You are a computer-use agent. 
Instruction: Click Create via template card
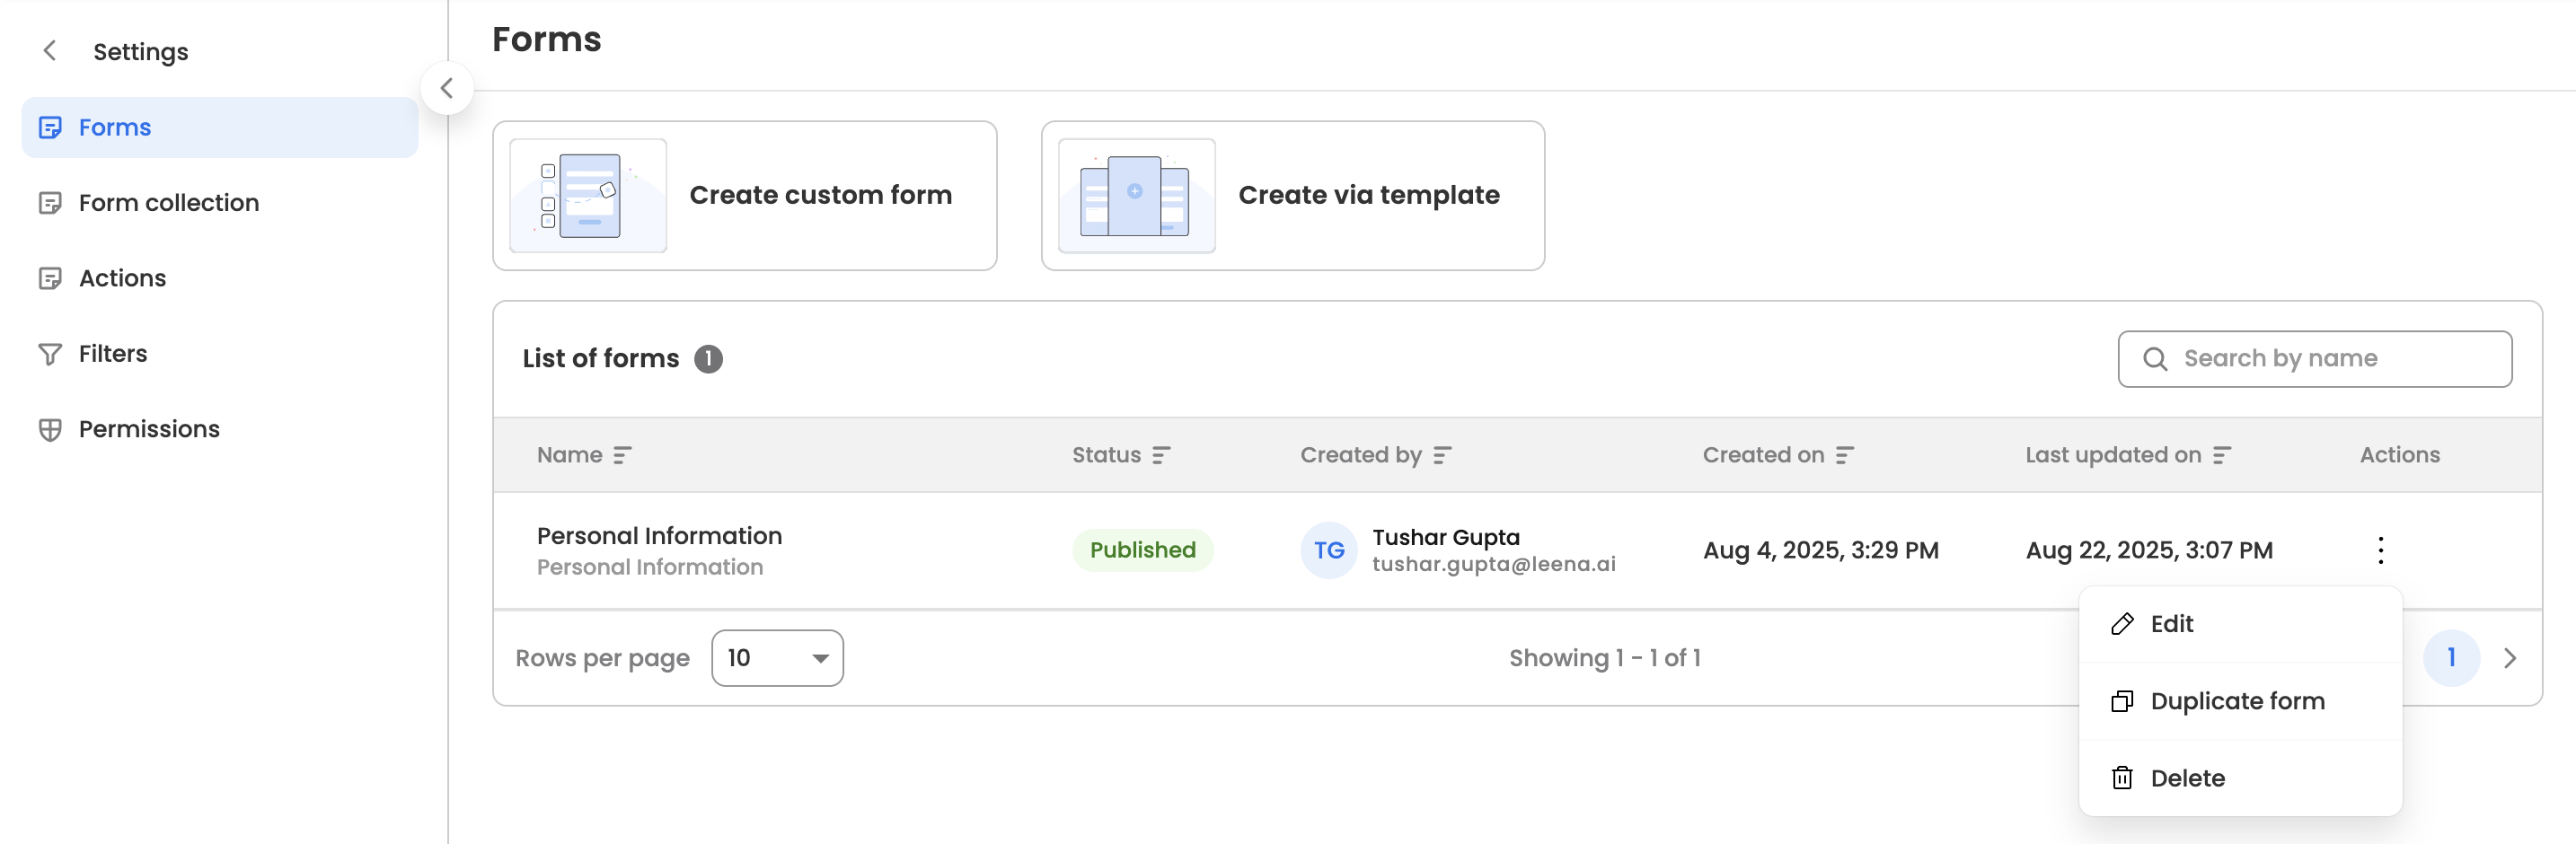coord(1292,196)
